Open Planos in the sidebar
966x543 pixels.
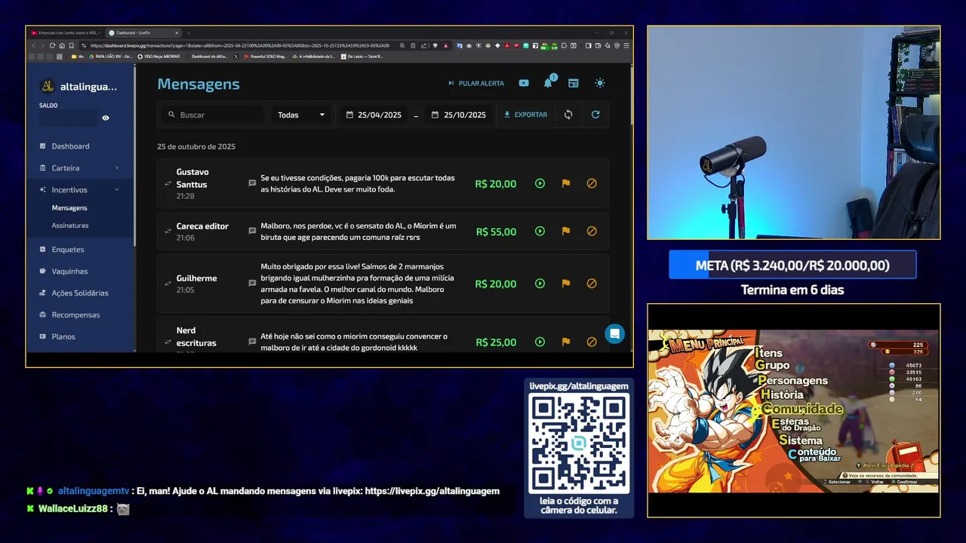click(63, 336)
